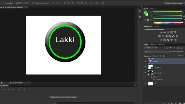Add a Posterize adjustment layer
Image resolution: width=185 pixels, height=104 pixels.
click(x=164, y=40)
